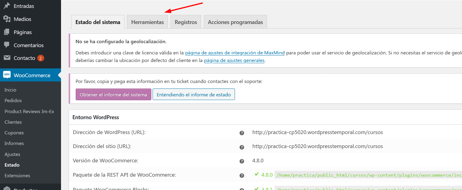
Task: Follow the página de ajustes generales link
Action: click(x=234, y=60)
